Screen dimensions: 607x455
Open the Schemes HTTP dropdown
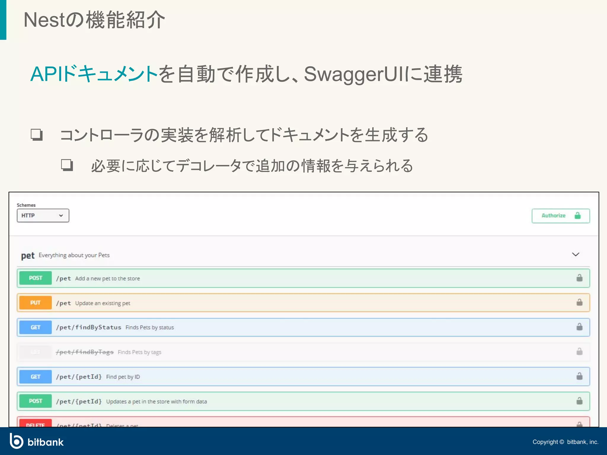pyautogui.click(x=43, y=215)
